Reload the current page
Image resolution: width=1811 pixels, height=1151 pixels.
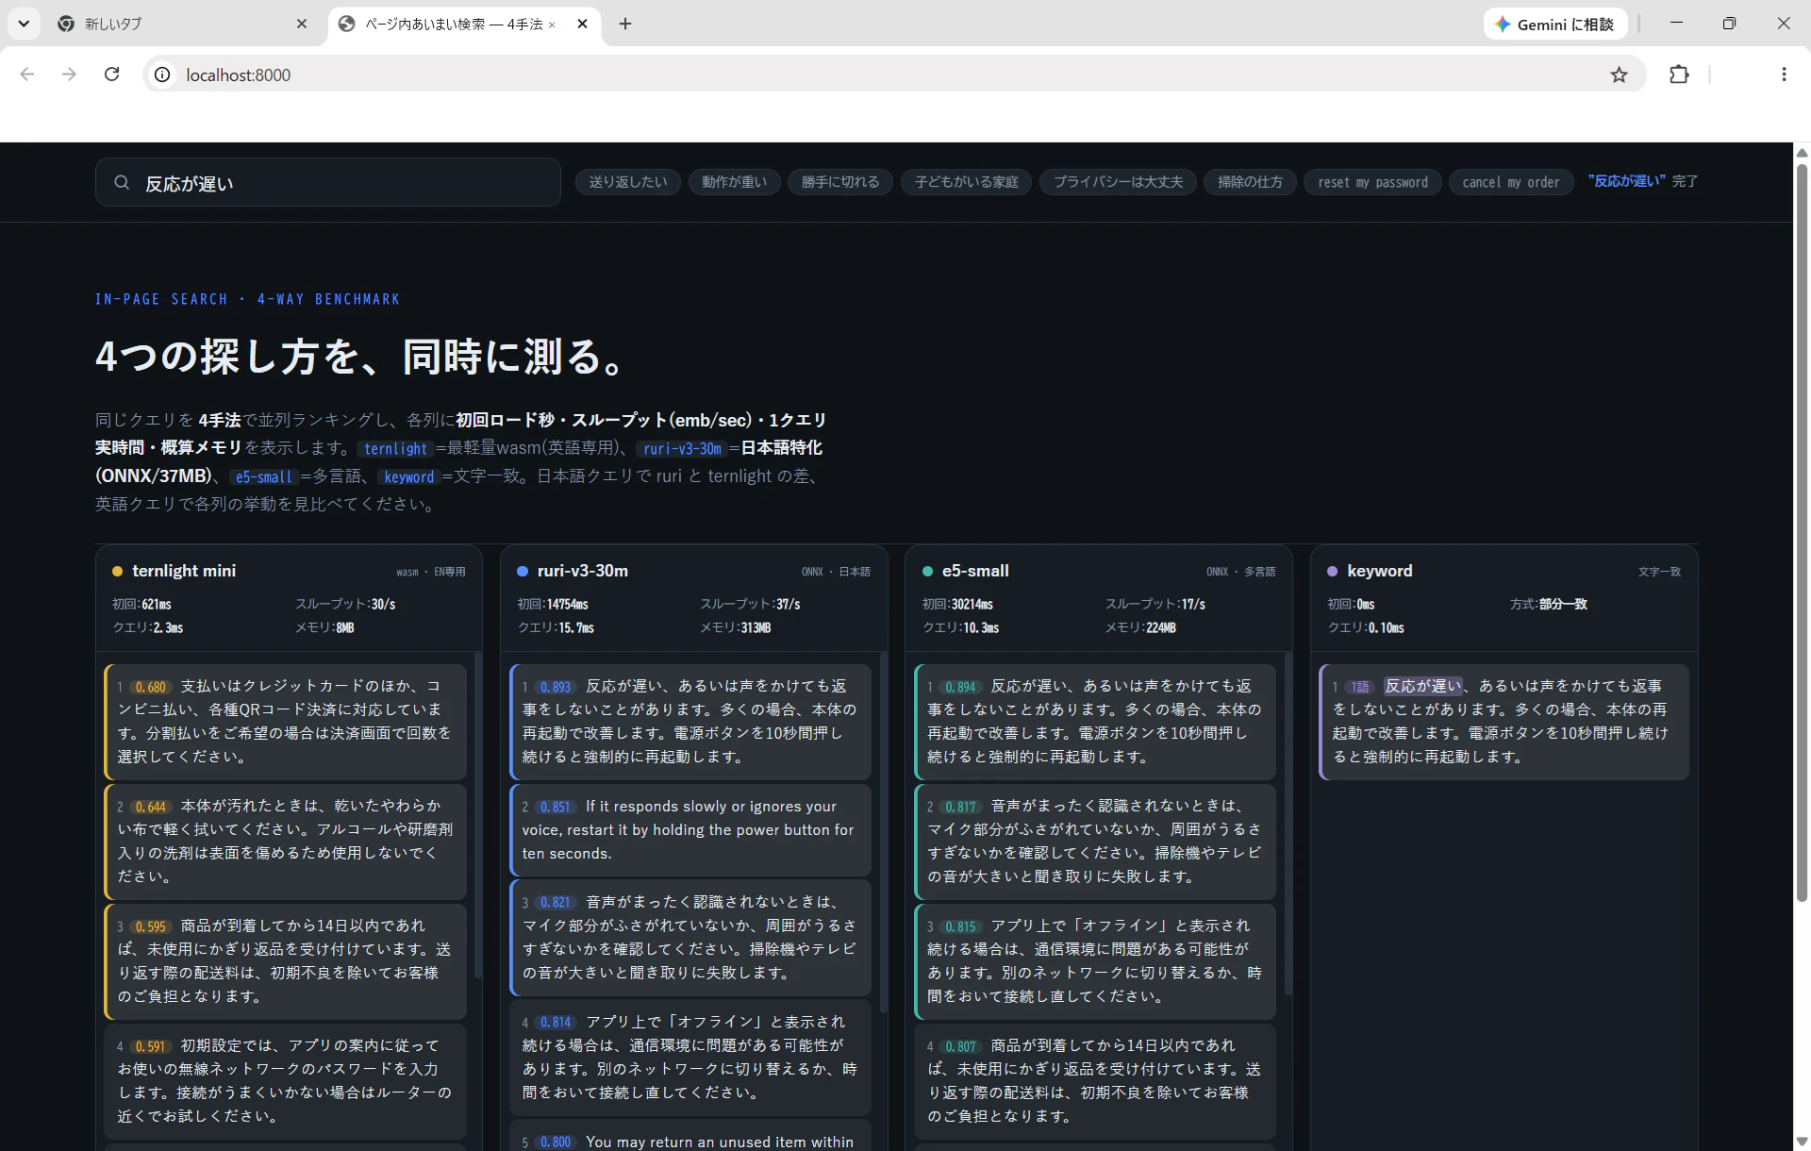click(111, 75)
